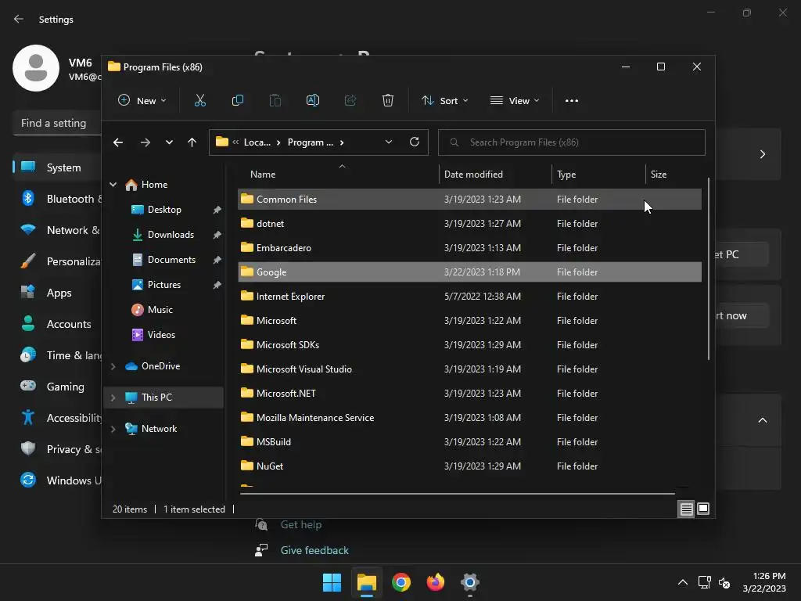801x601 pixels.
Task: Open Apps category in Settings sidebar
Action: [57, 293]
